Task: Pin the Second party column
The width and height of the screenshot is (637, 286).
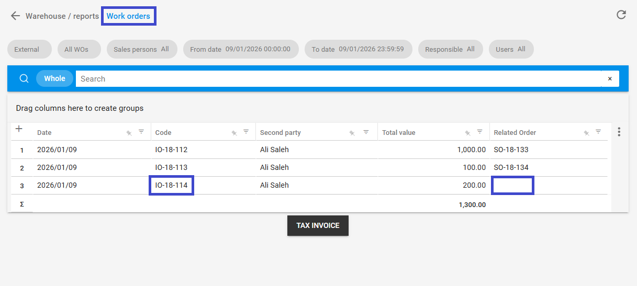Action: [x=352, y=133]
